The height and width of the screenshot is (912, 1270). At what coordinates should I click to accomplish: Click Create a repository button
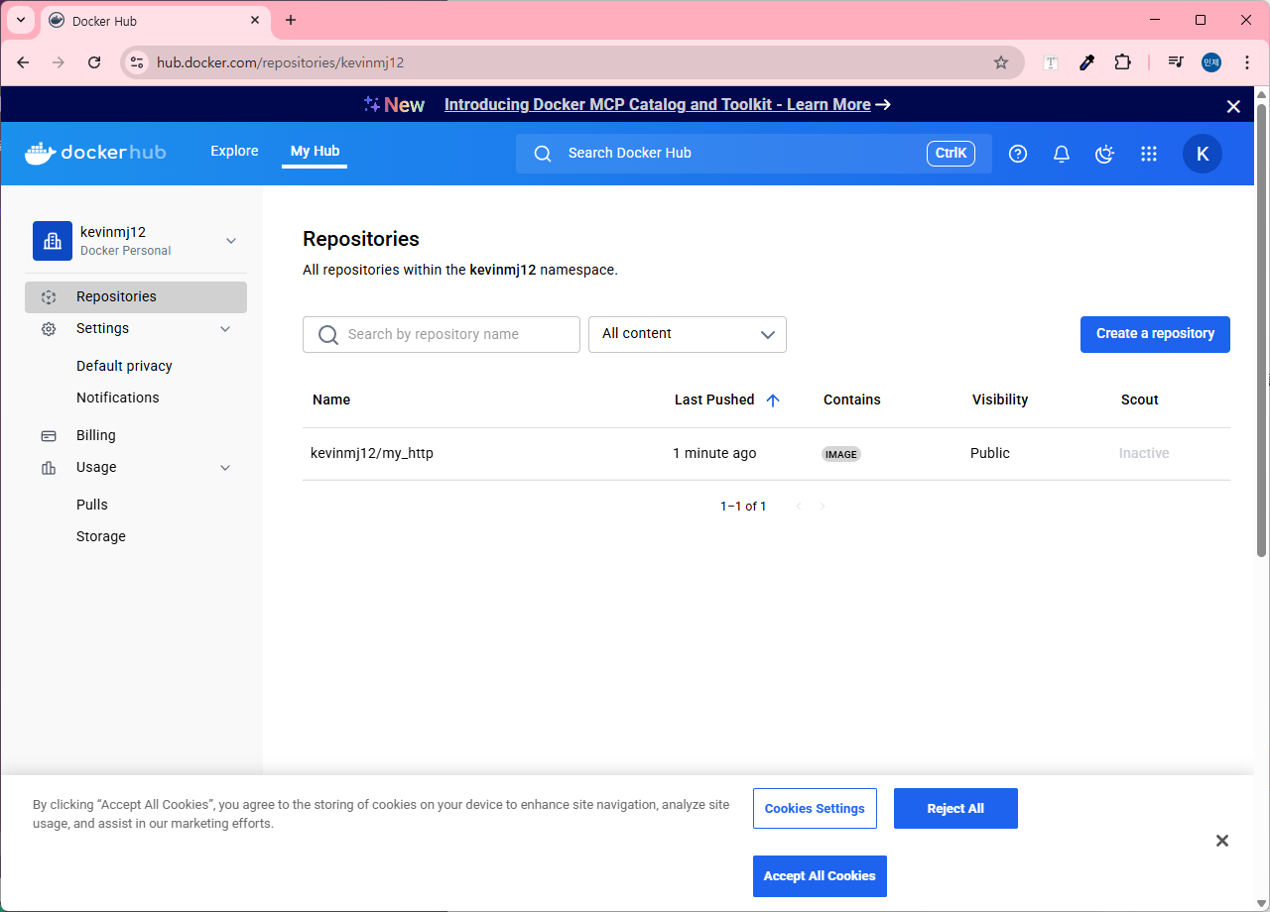click(1155, 335)
